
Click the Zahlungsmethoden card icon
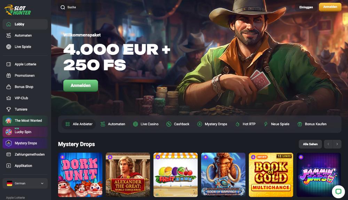[x=9, y=154]
